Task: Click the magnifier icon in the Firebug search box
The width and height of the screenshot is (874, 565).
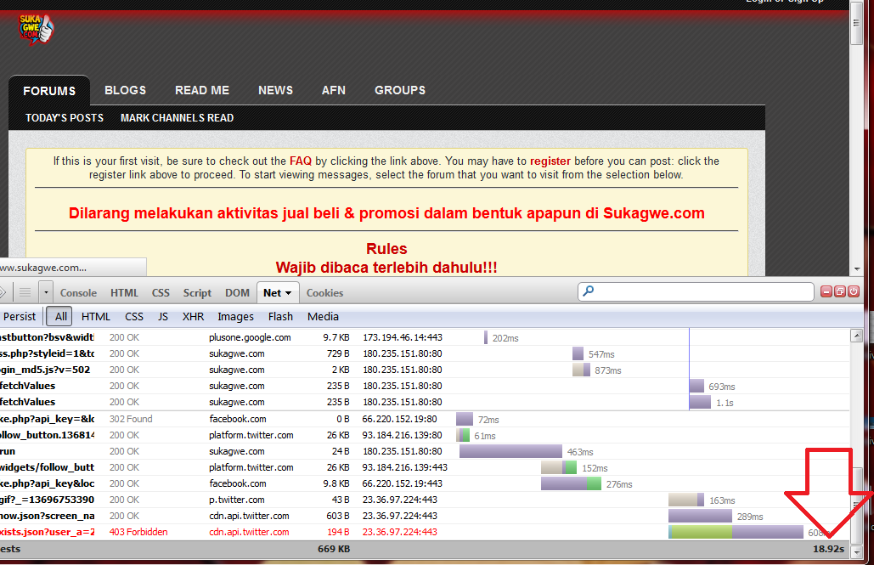Action: [x=588, y=291]
